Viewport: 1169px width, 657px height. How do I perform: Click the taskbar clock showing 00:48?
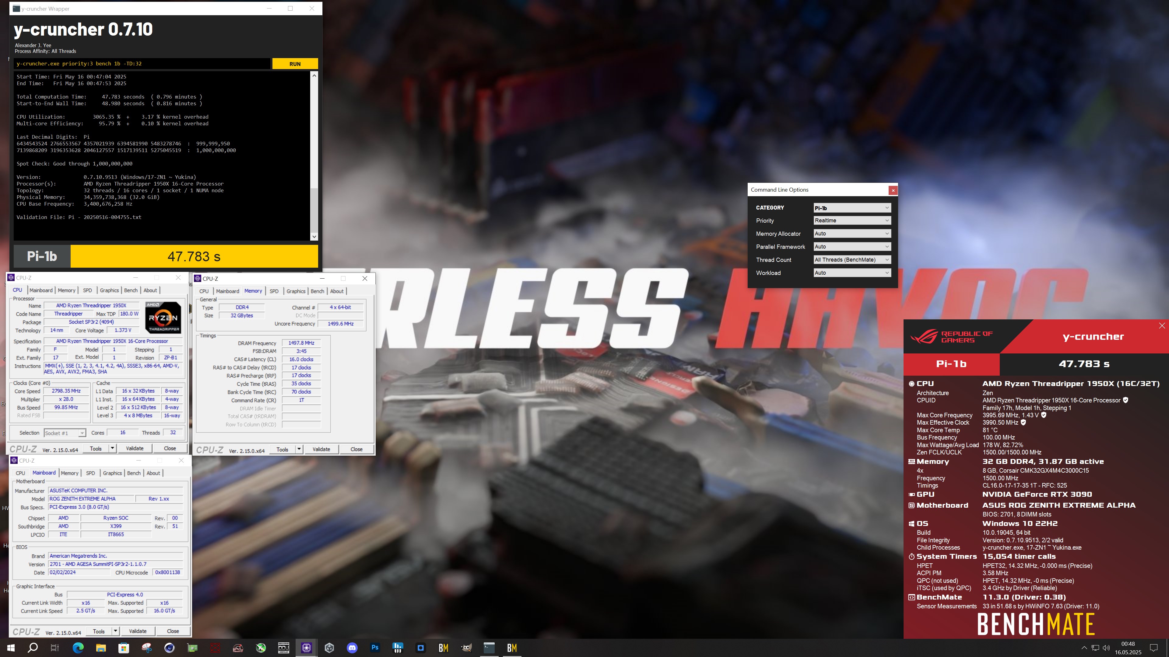1128,648
